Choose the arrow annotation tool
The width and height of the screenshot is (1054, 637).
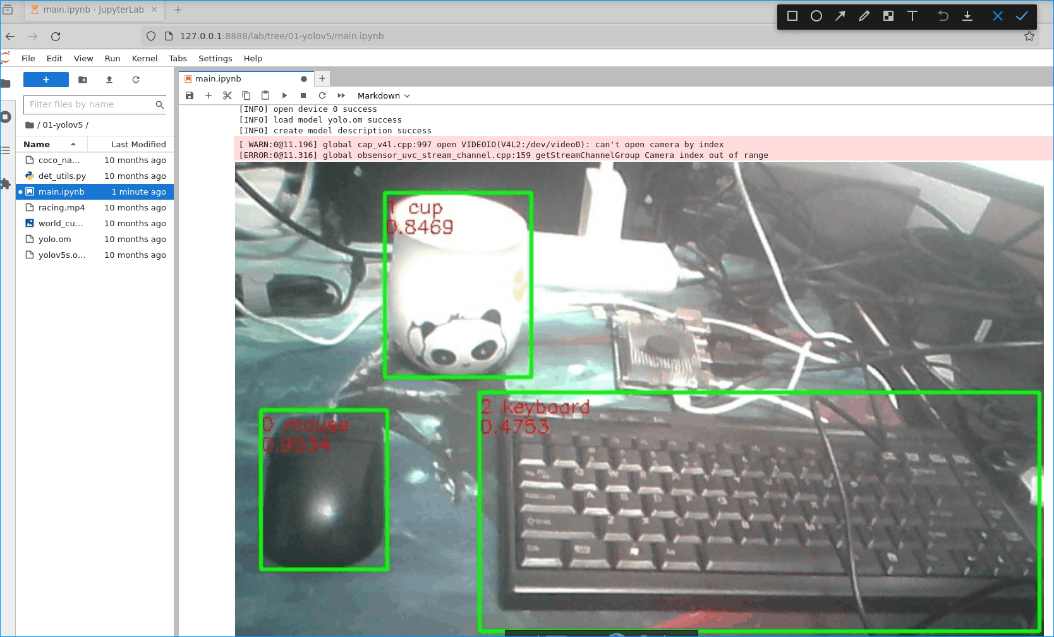point(840,16)
